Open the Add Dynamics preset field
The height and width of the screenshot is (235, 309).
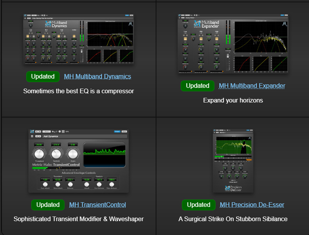point(77,136)
